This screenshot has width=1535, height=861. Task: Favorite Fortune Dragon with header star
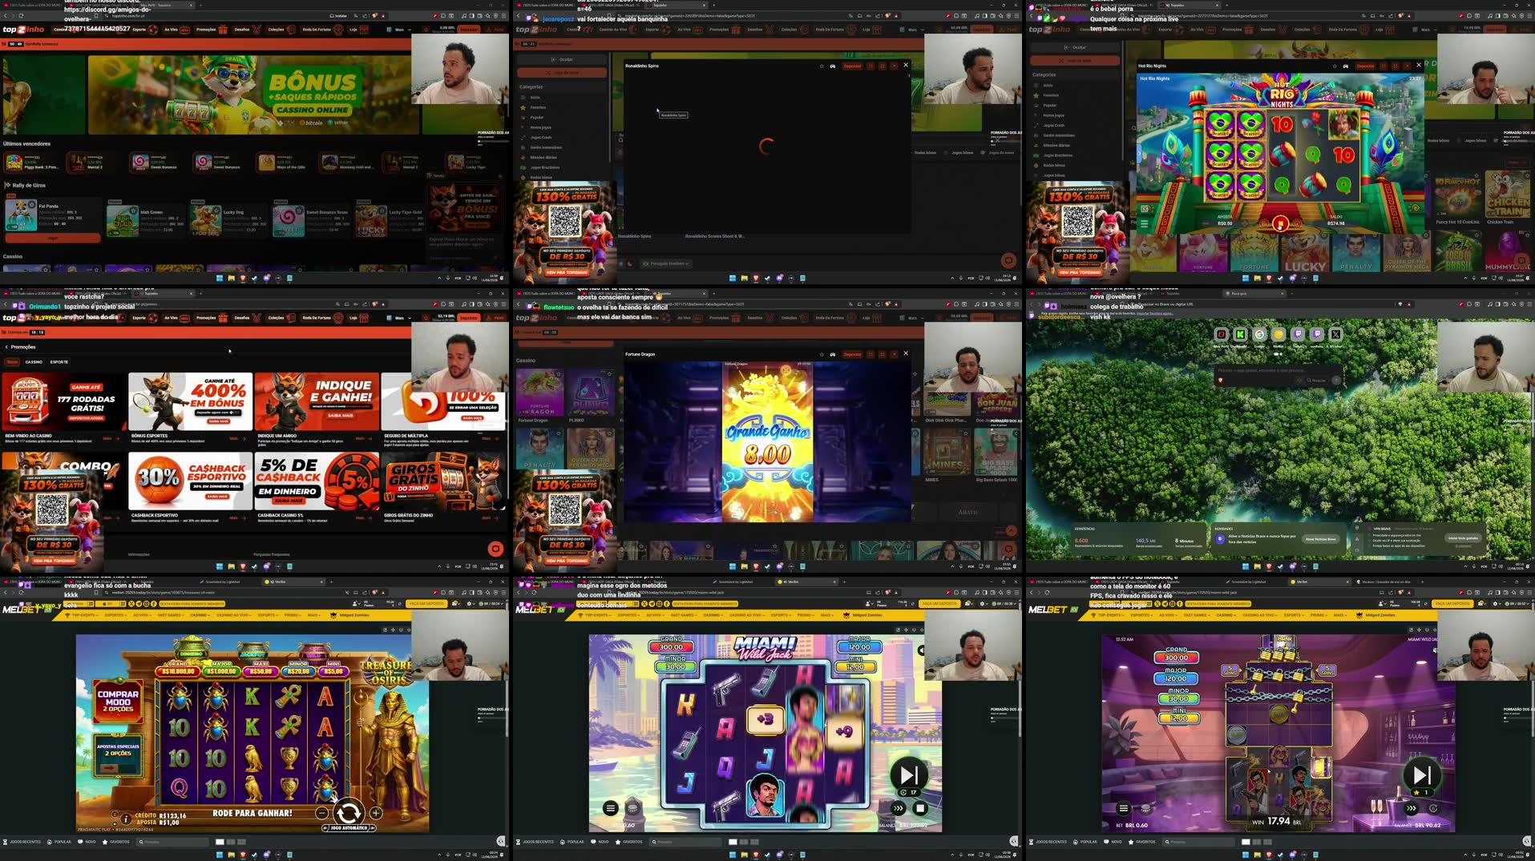click(x=822, y=354)
